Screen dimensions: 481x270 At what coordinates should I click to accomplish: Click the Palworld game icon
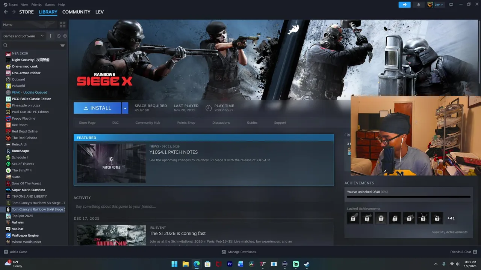pyautogui.click(x=8, y=86)
